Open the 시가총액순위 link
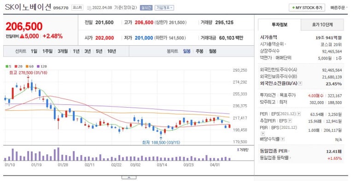This screenshot has height=181, width=356. pyautogui.click(x=273, y=44)
